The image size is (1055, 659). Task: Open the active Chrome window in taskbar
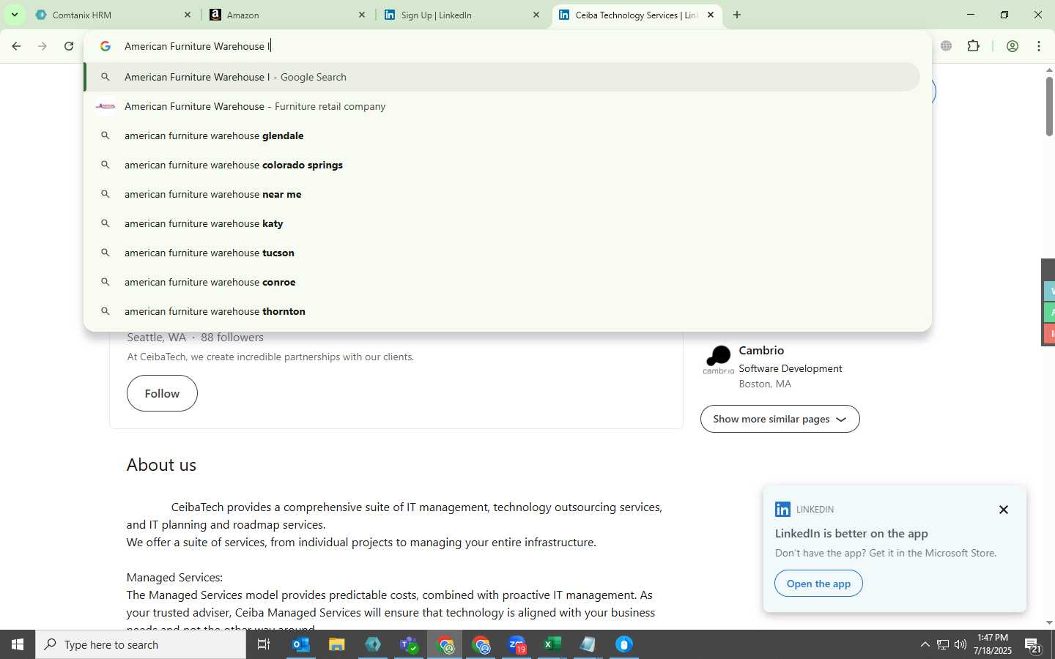click(x=445, y=644)
